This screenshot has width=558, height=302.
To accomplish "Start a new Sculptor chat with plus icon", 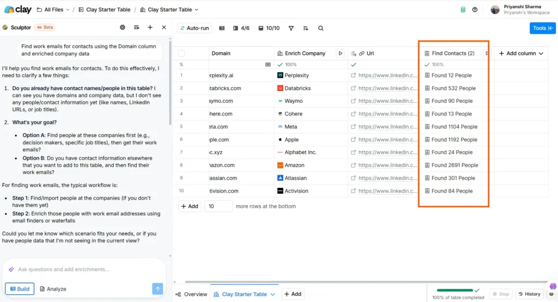I will 150,27.
